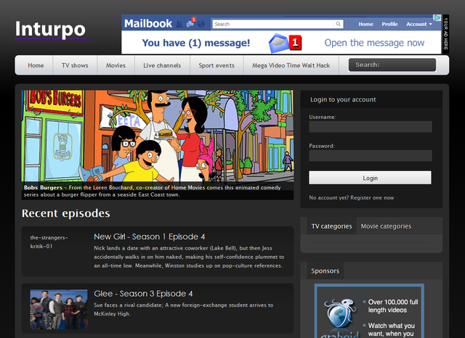Focus the site Search field in the nav bar

(392, 65)
